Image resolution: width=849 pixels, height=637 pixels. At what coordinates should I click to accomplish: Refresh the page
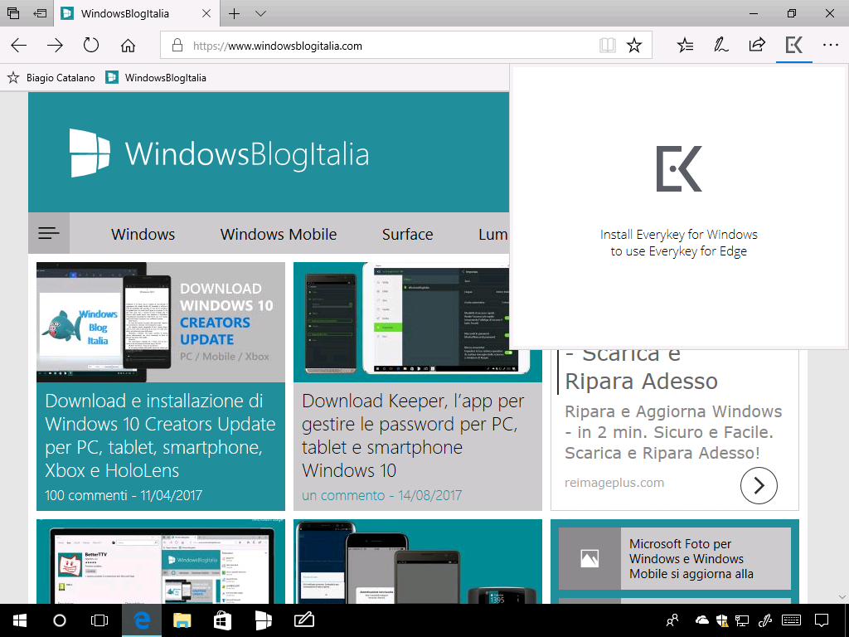(91, 45)
